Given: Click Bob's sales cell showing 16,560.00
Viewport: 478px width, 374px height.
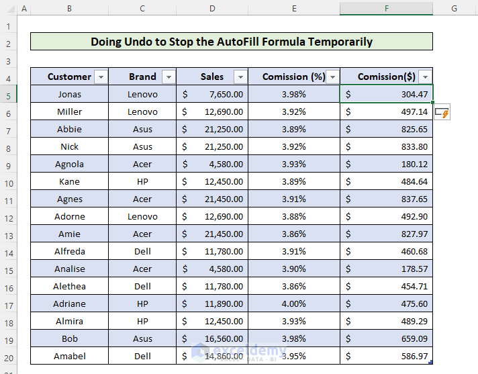Looking at the screenshot, I should (212, 339).
